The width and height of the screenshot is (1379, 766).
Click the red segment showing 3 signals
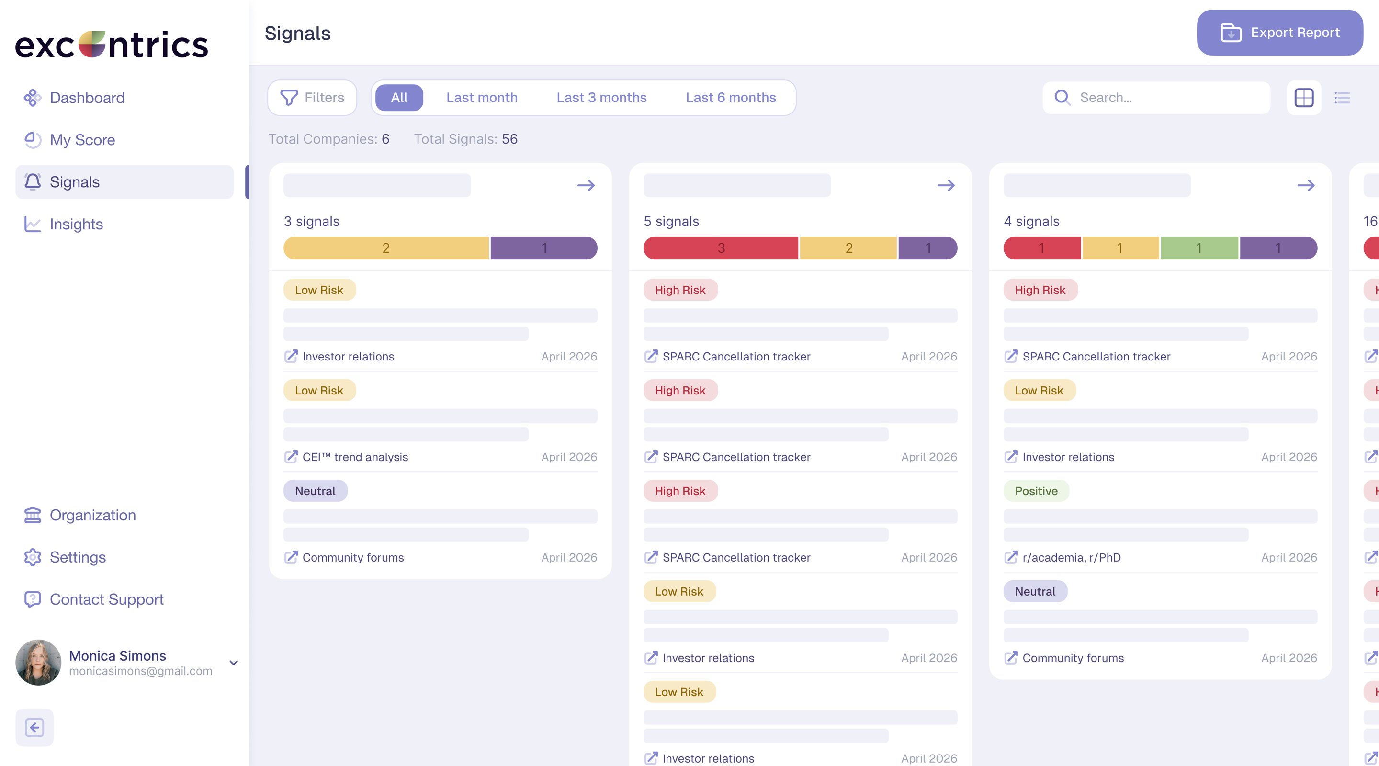tap(721, 248)
